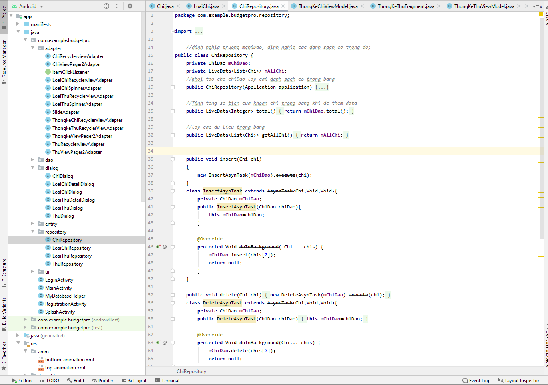Open project panel settings gear
The height and width of the screenshot is (385, 548).
(130, 6)
